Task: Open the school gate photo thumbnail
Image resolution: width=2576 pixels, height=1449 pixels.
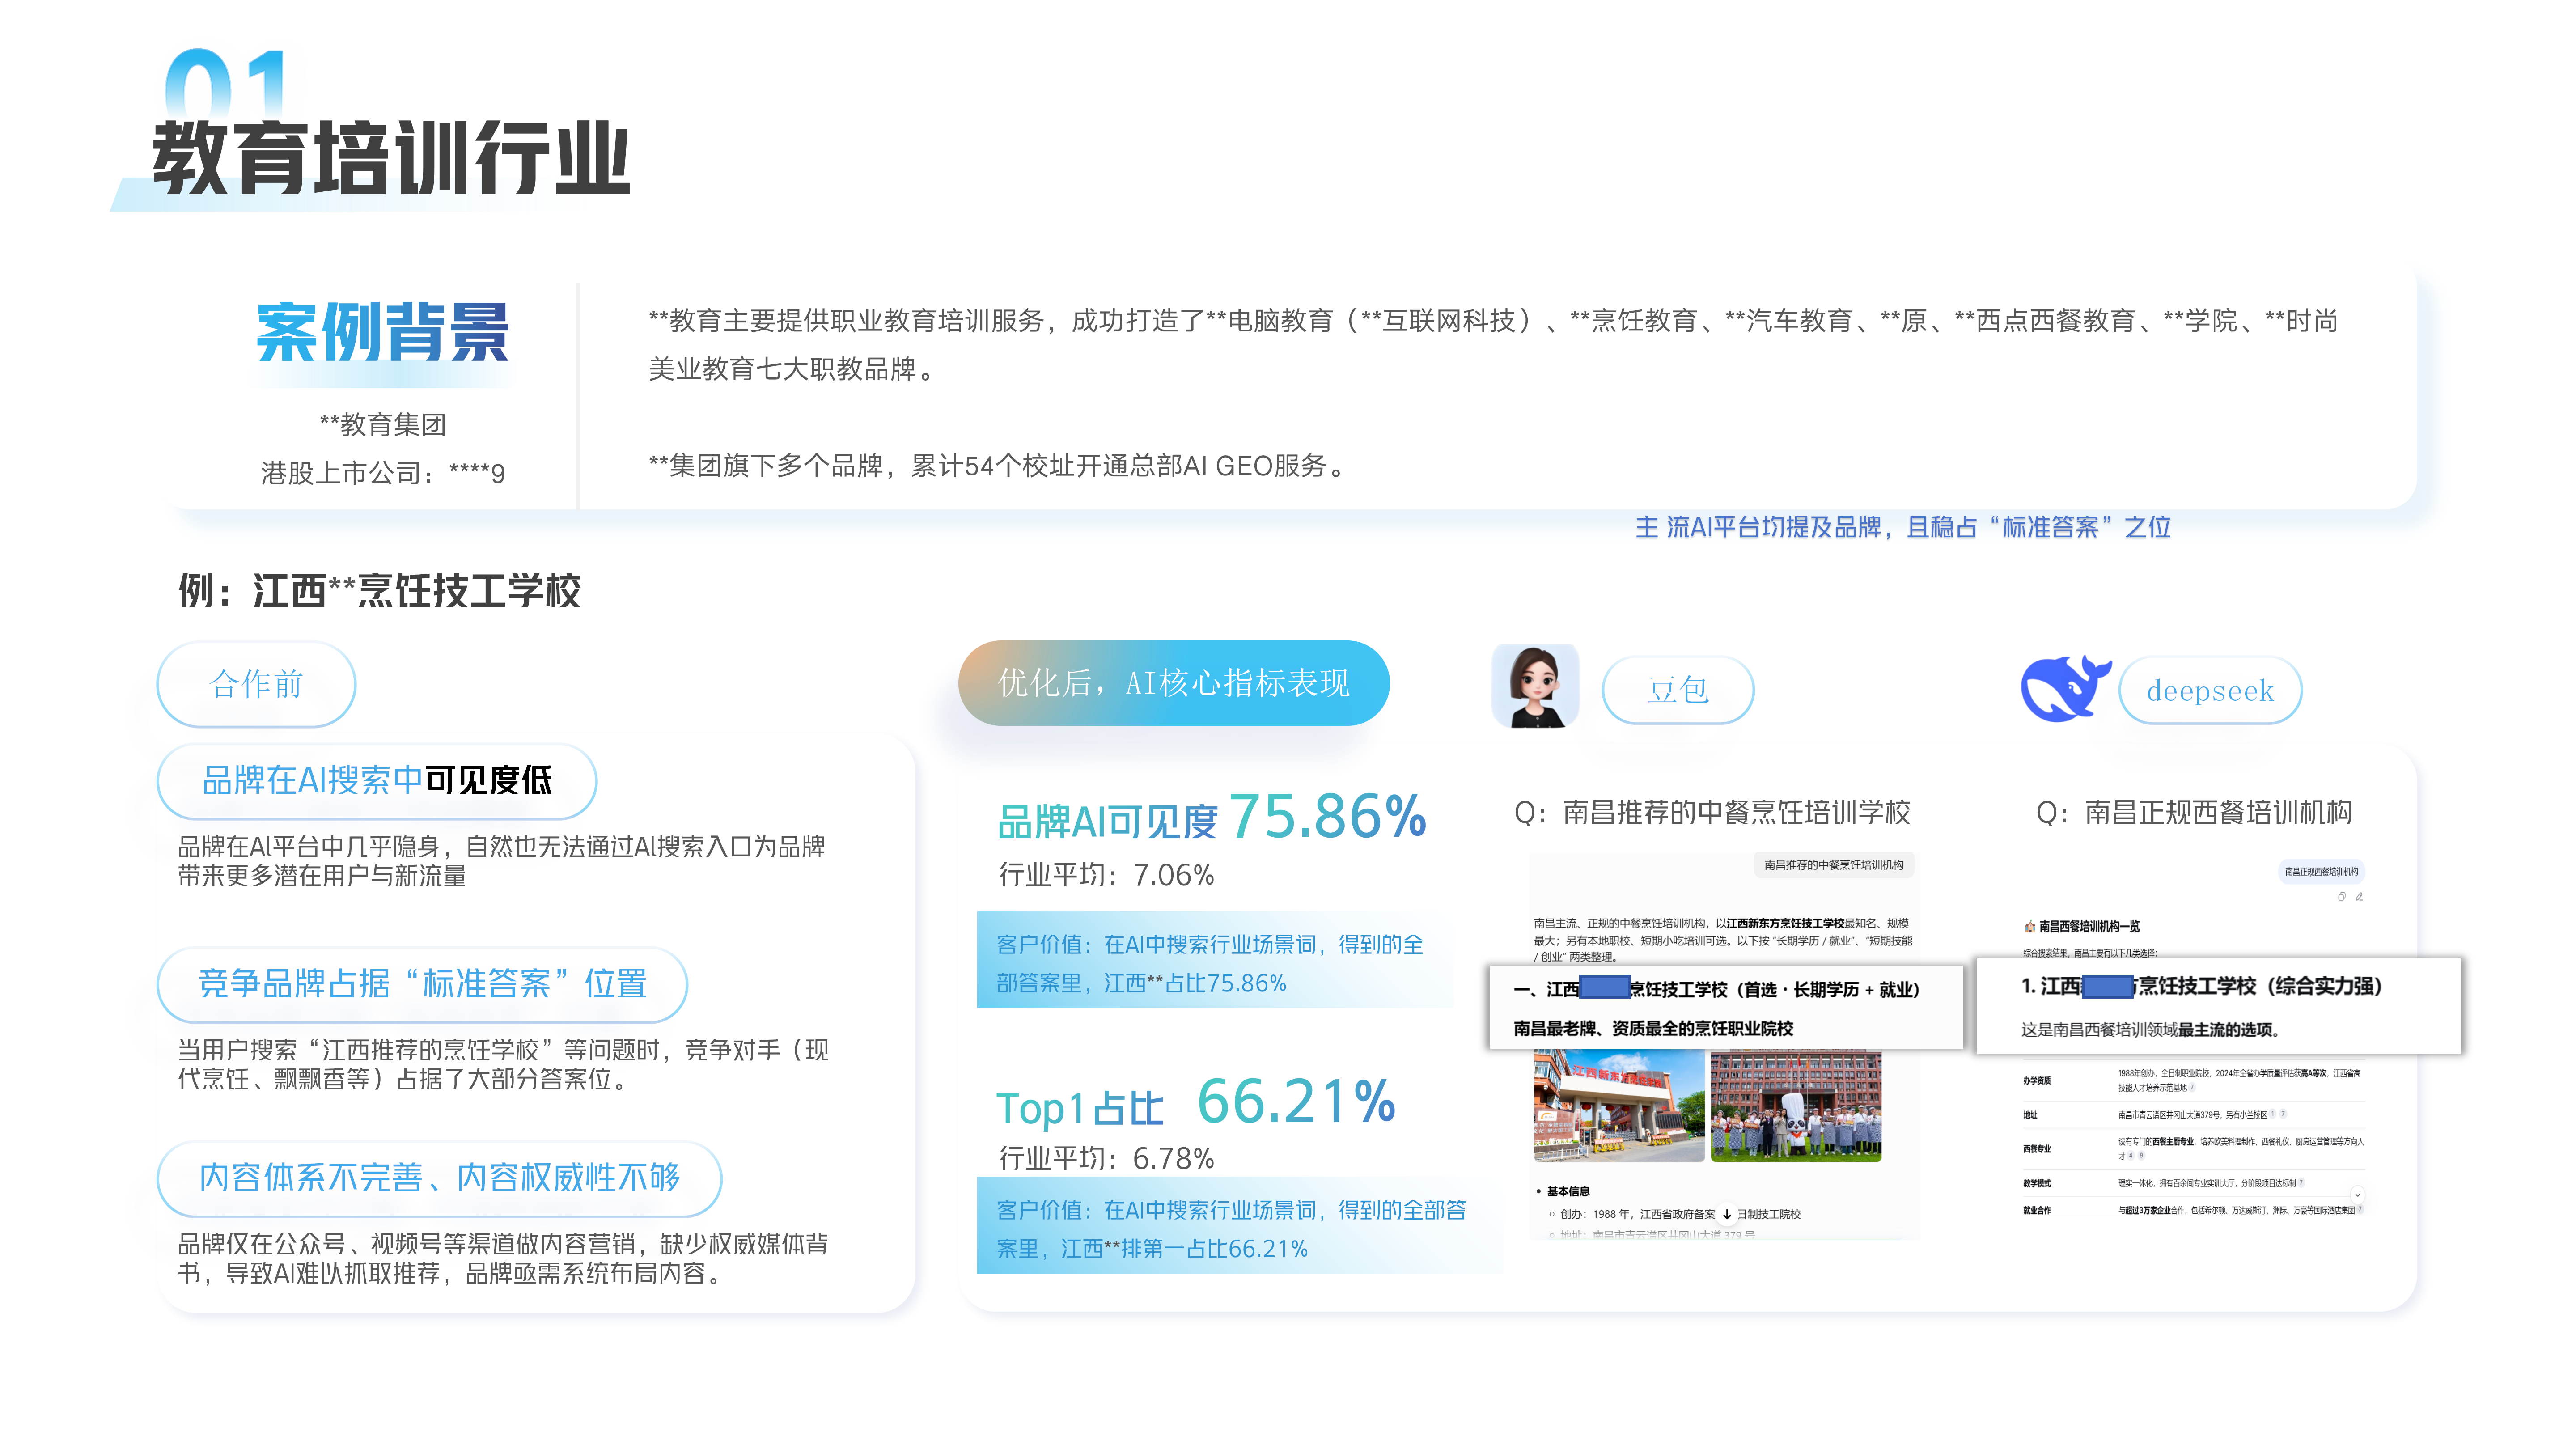Action: [1619, 1106]
